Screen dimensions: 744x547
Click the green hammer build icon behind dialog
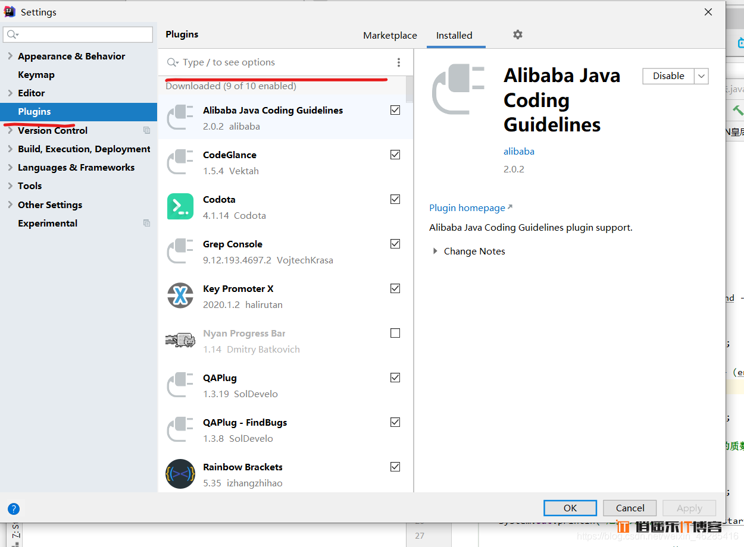738,110
